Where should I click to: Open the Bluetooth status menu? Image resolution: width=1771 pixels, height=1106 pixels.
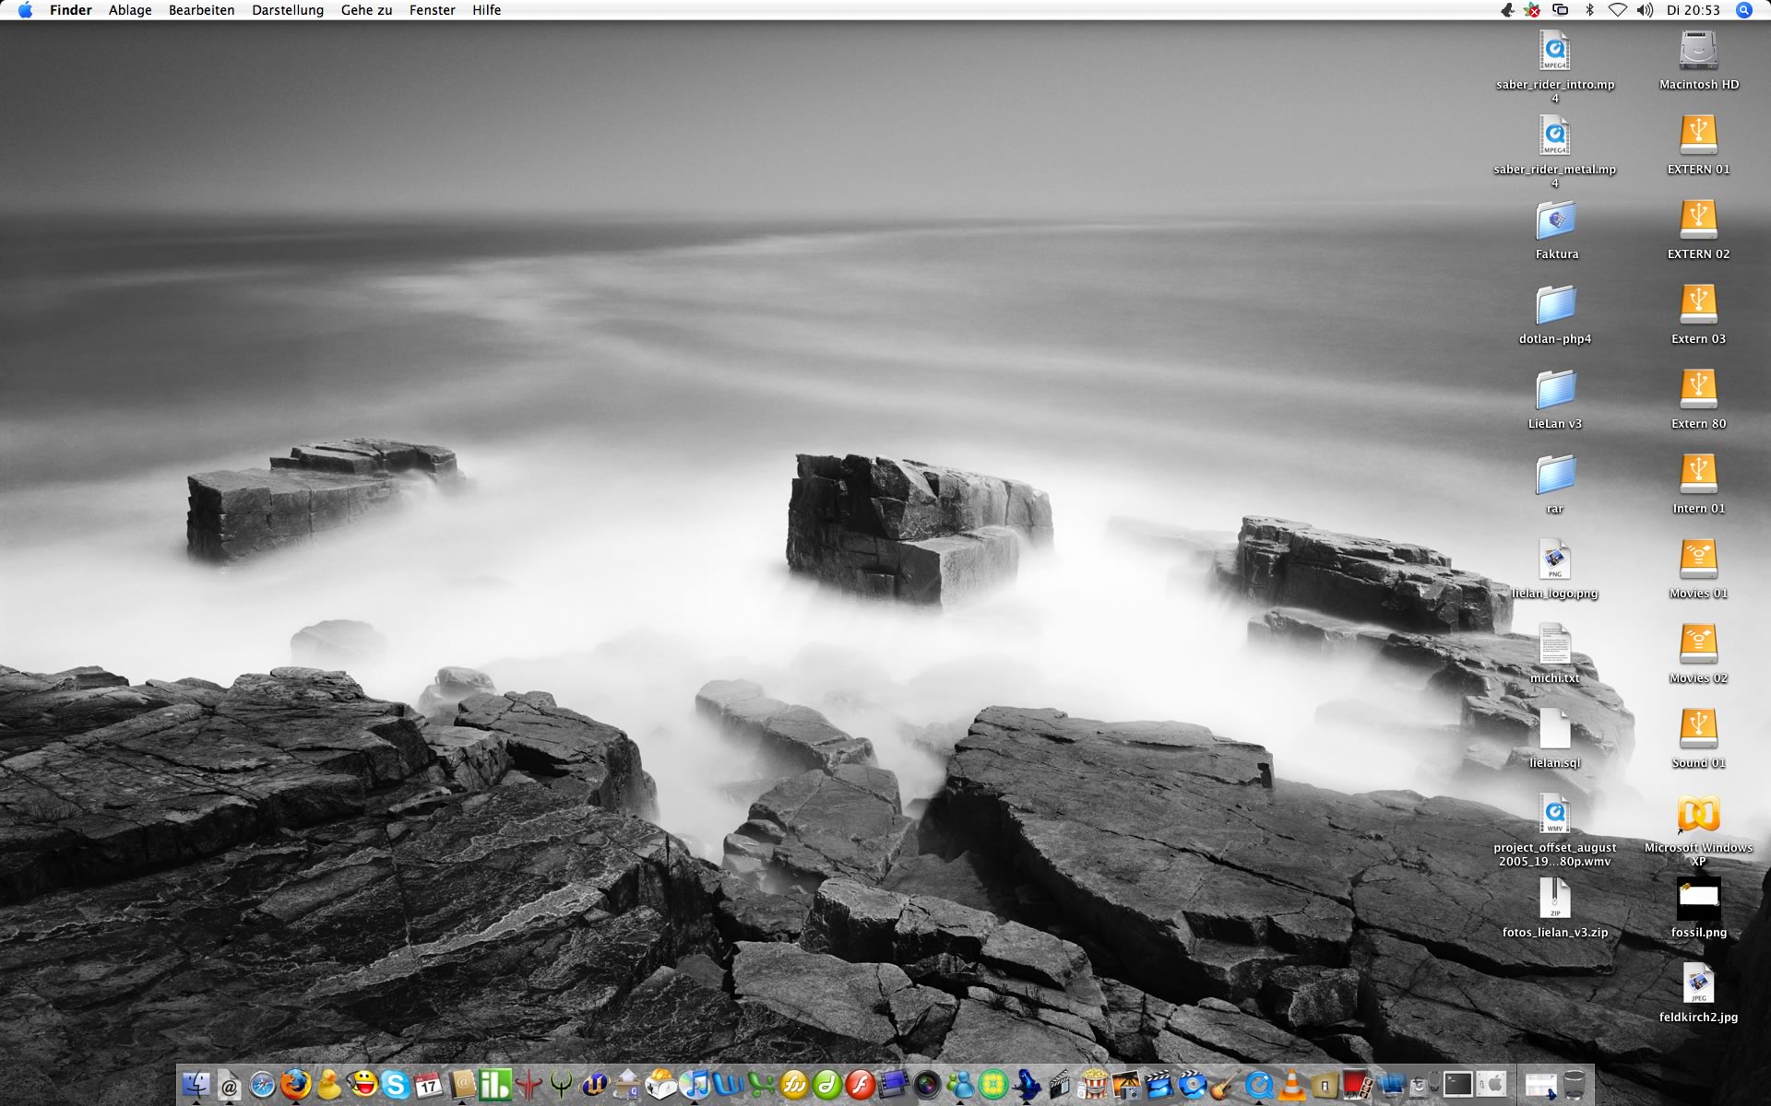pos(1589,10)
